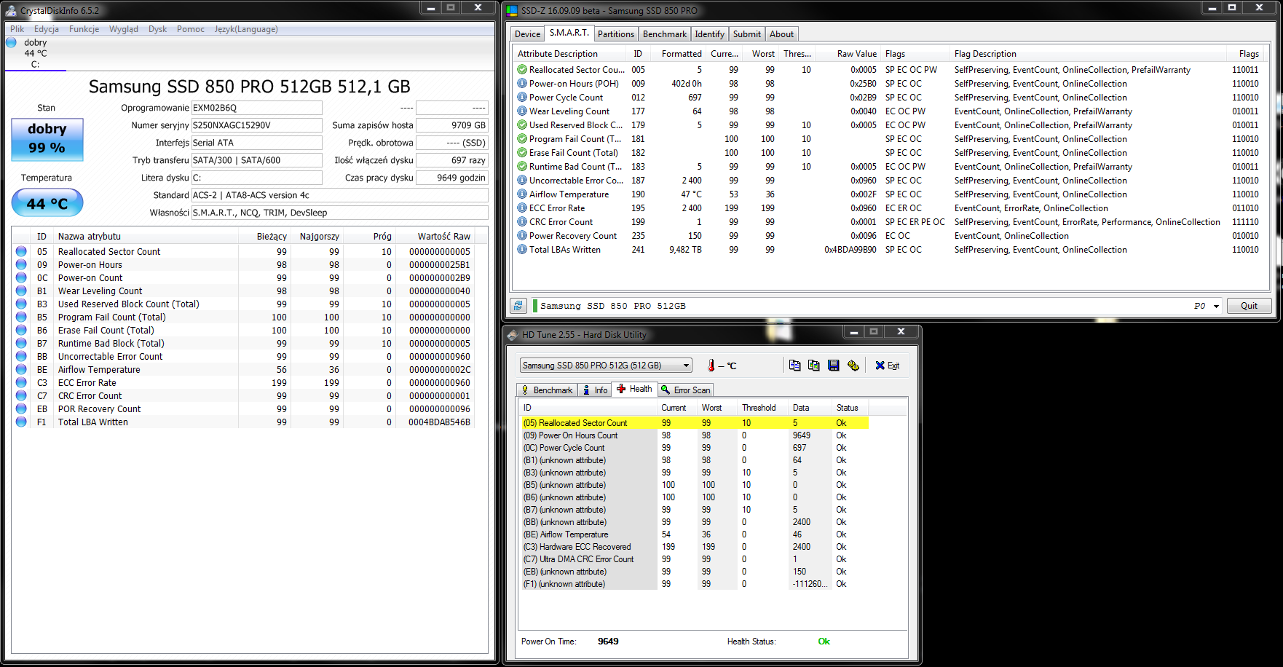Click the status circle beside Total LBA Written

(21, 422)
